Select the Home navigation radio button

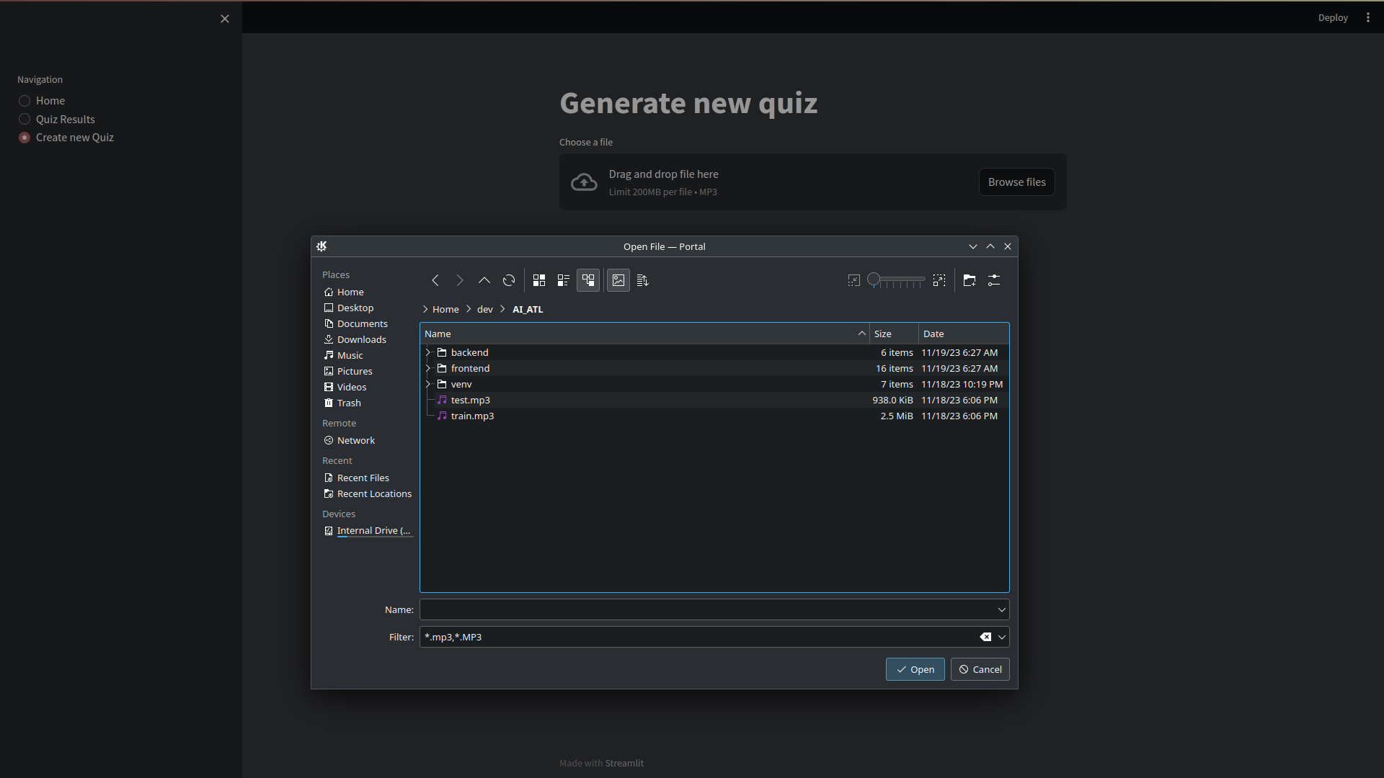tap(25, 101)
